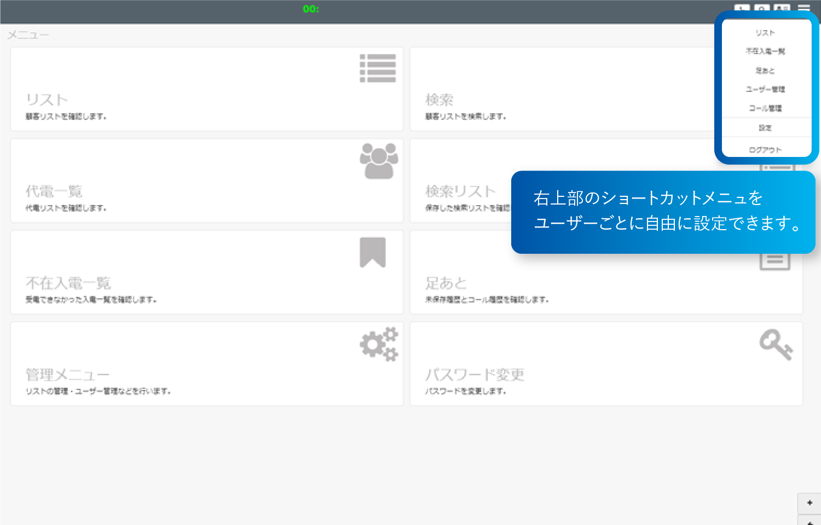821x525 pixels.
Task: Click the bookmark icon on 不在入電一覧 card
Action: [373, 253]
